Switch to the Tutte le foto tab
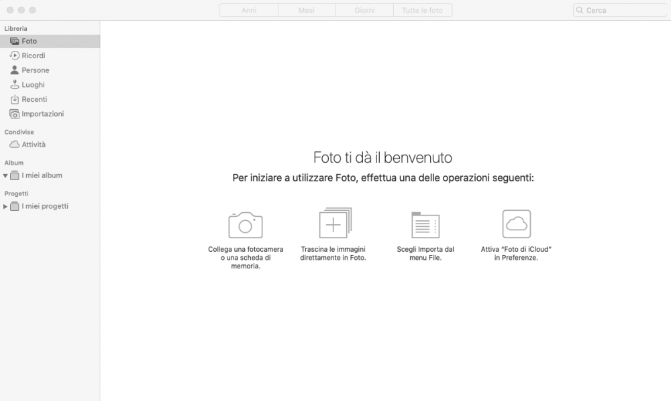The image size is (671, 401). click(x=423, y=10)
